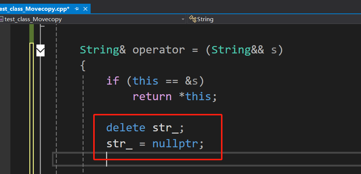Click 'str_' in the nullptr assignment line

tap(120, 144)
